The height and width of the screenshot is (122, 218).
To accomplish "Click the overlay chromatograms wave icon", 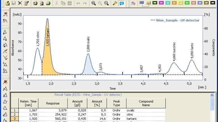I will pyautogui.click(x=133, y=3).
